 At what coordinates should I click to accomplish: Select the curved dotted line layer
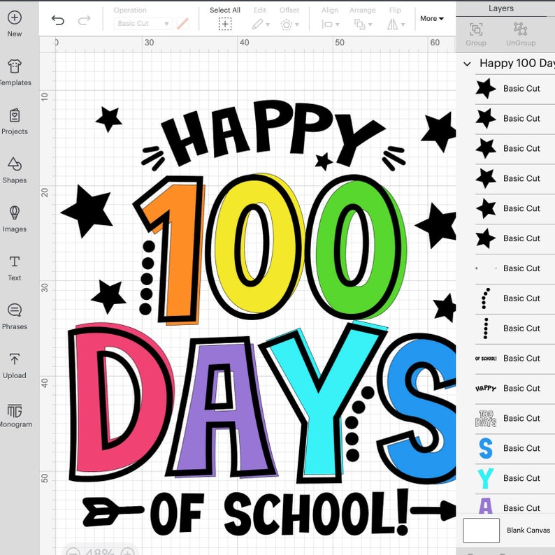coord(515,298)
